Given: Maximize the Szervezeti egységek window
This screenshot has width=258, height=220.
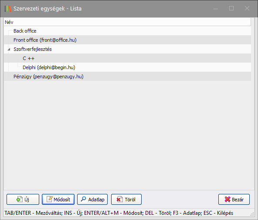Looking at the screenshot, I should click(x=231, y=8).
